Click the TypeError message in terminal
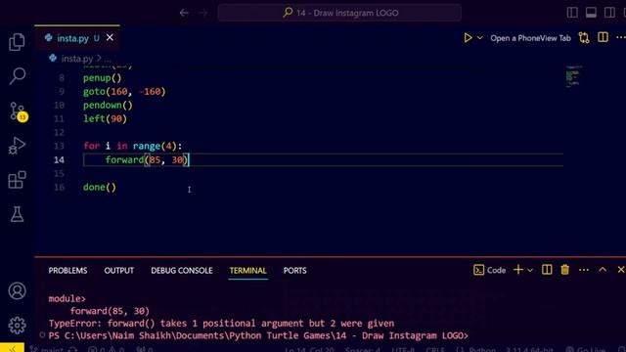626x352 pixels. (x=222, y=324)
